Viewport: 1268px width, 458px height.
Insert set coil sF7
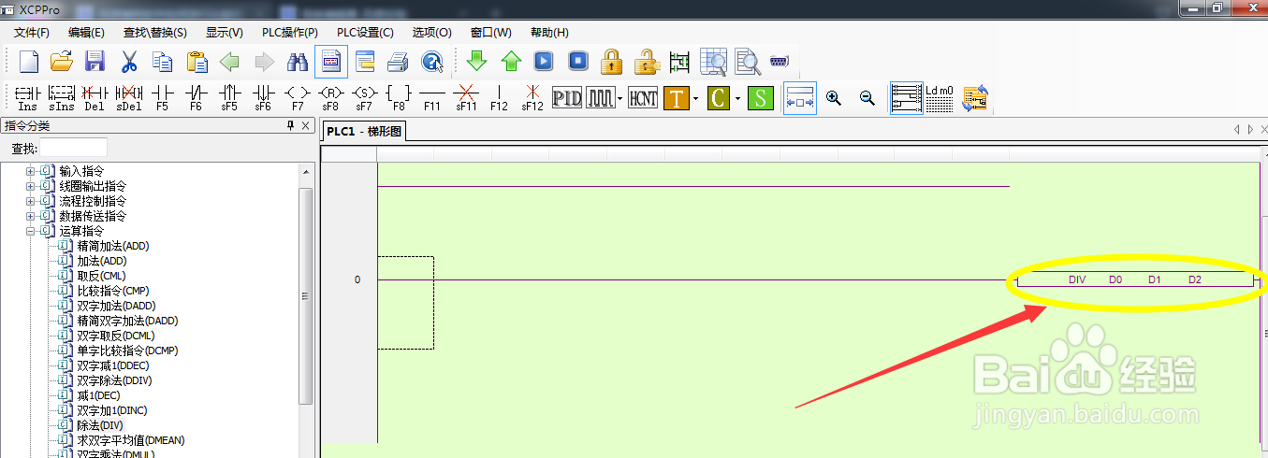pyautogui.click(x=364, y=97)
